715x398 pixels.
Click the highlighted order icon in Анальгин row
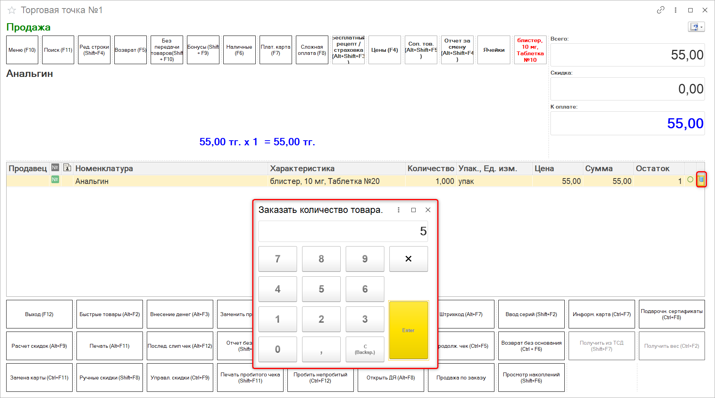701,180
